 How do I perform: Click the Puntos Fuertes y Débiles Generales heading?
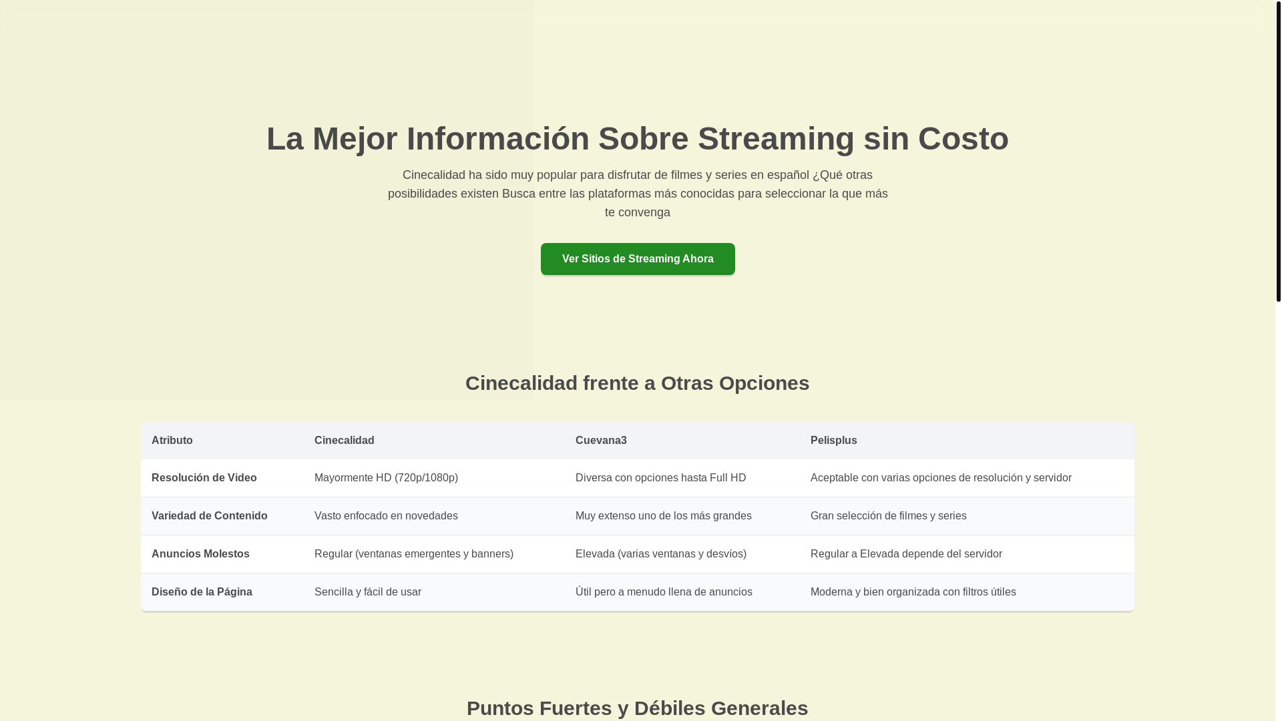[x=638, y=708]
